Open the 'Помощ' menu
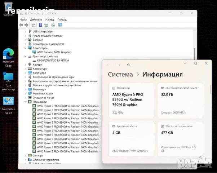 click(62, 19)
